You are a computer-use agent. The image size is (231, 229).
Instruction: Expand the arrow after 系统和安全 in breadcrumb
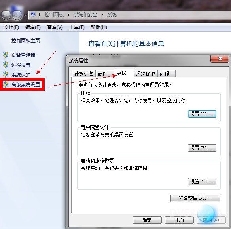[x=102, y=15]
